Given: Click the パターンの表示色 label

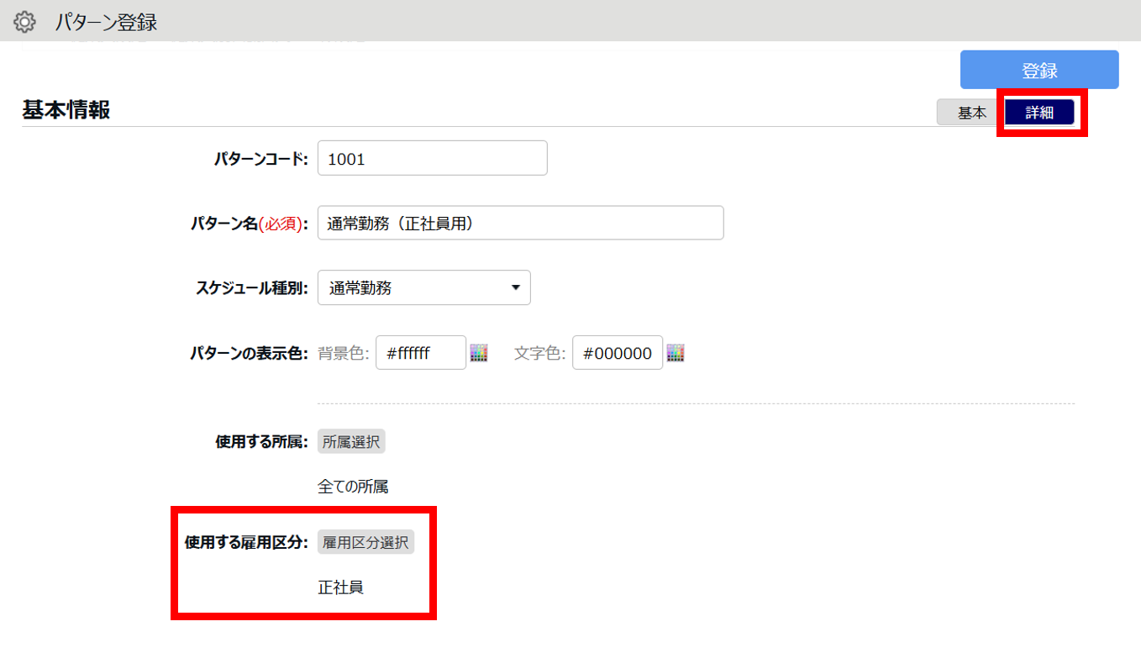Looking at the screenshot, I should click(x=250, y=354).
